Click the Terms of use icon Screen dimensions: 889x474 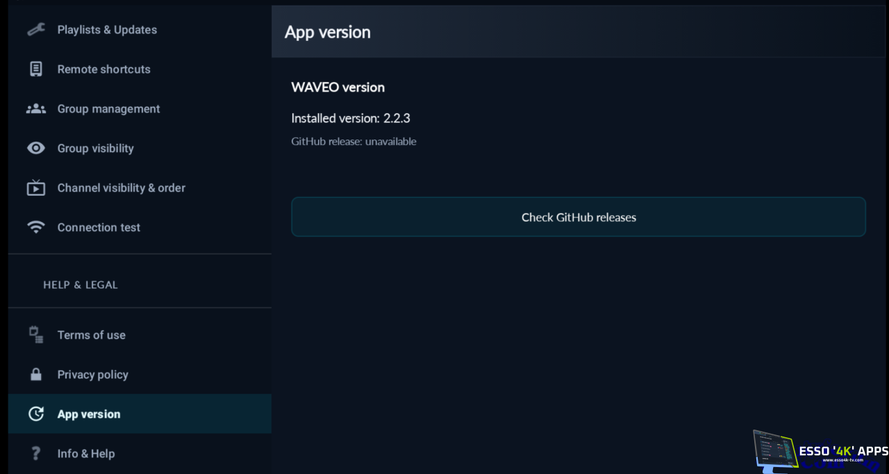point(36,335)
